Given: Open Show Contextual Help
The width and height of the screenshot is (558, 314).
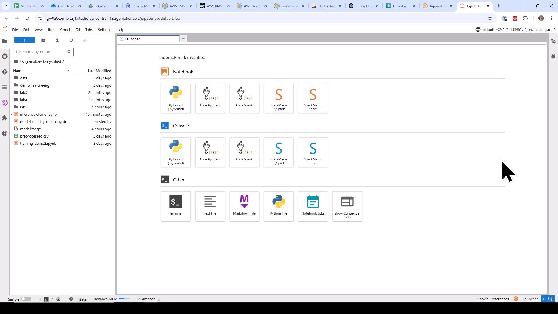Looking at the screenshot, I should (347, 206).
